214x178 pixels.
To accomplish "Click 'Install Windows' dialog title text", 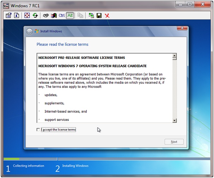I will (51, 31).
